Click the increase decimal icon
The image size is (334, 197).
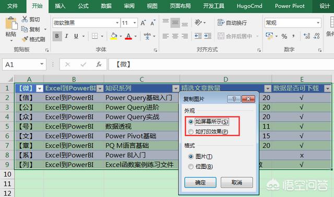pyautogui.click(x=307, y=36)
